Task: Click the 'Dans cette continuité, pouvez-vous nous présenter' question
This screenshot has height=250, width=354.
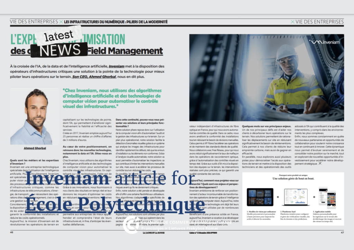Action: pos(140,123)
